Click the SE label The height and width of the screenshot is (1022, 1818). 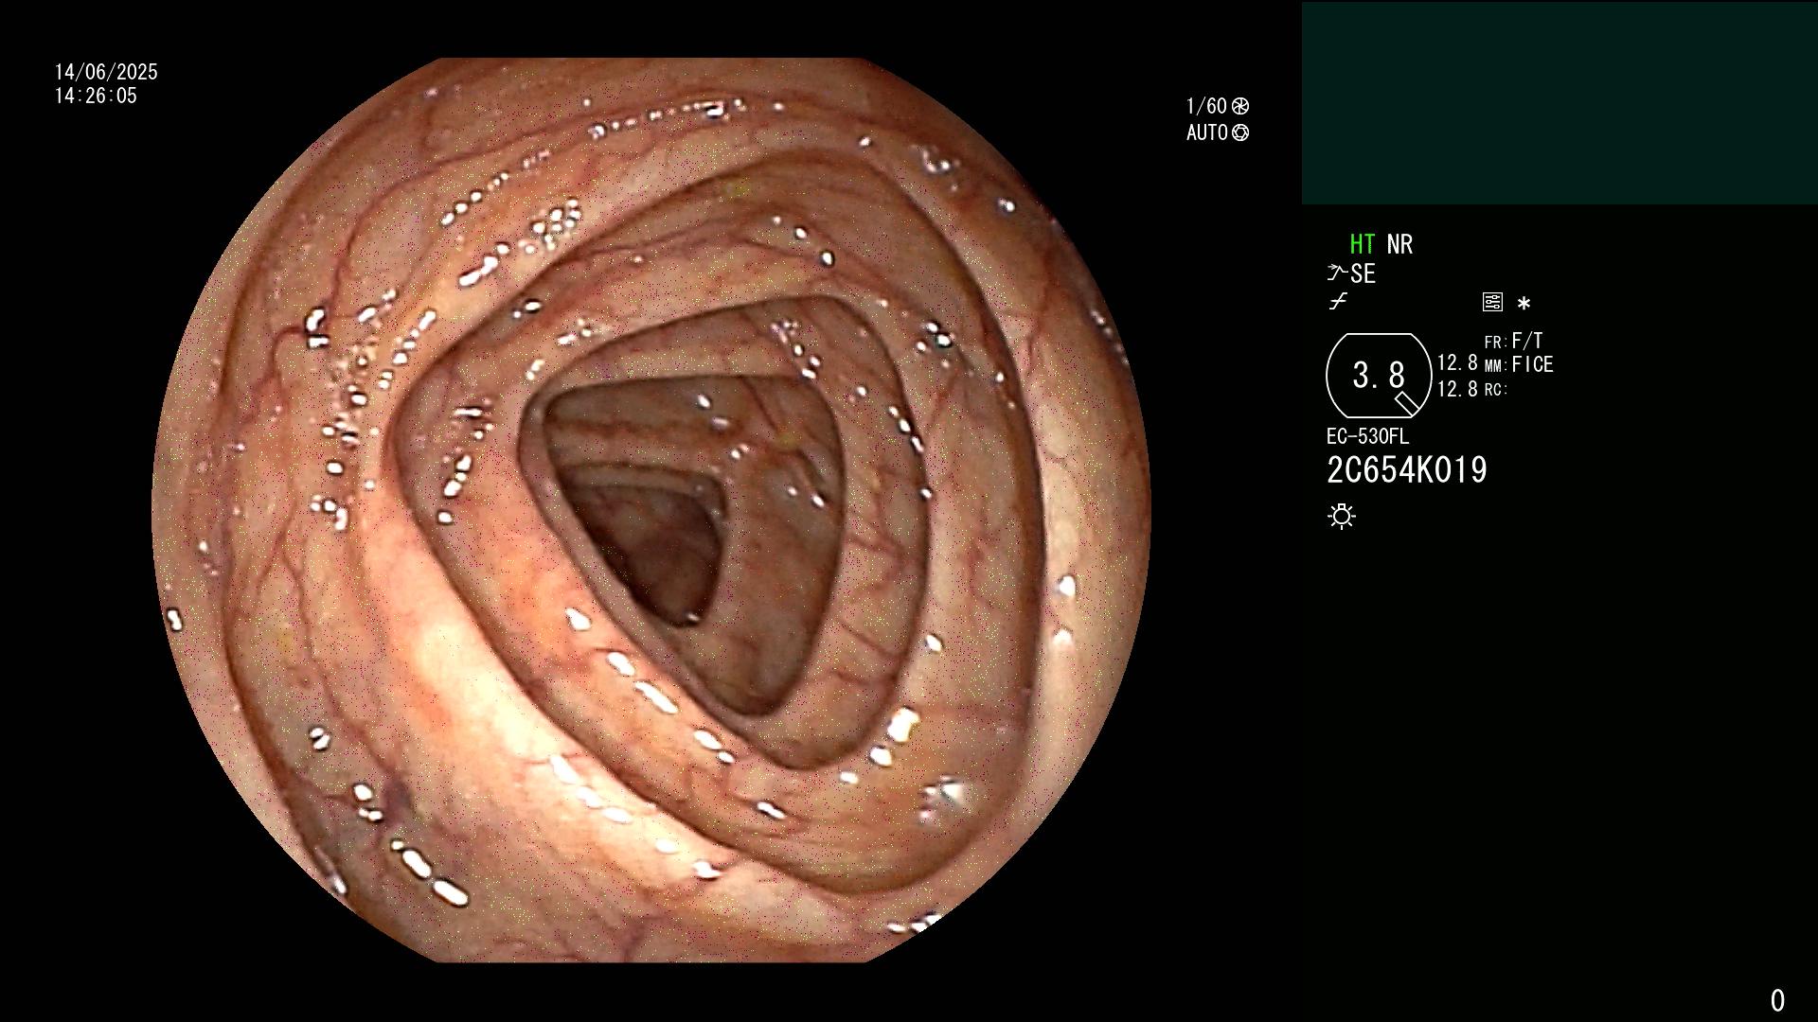click(1363, 274)
